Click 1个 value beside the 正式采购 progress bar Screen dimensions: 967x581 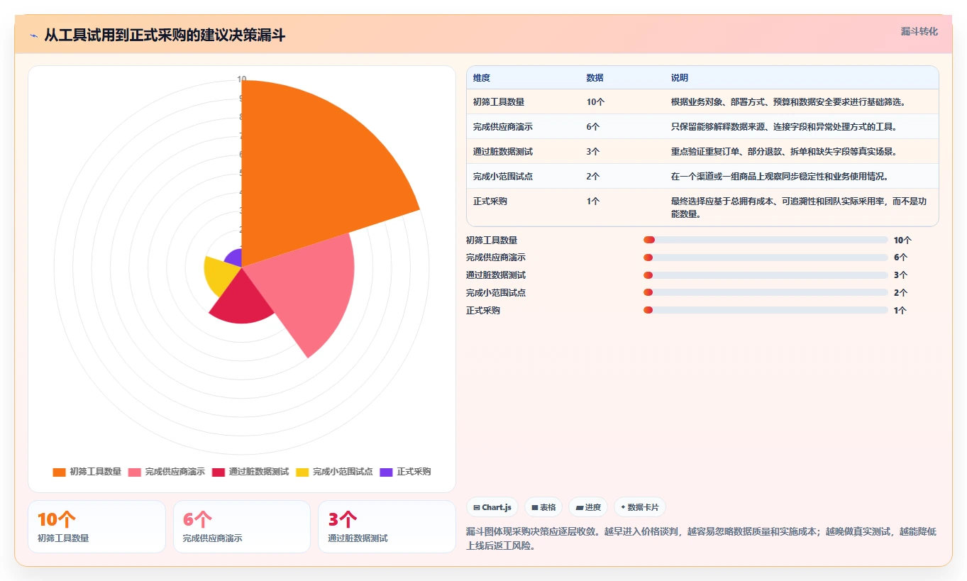(900, 310)
